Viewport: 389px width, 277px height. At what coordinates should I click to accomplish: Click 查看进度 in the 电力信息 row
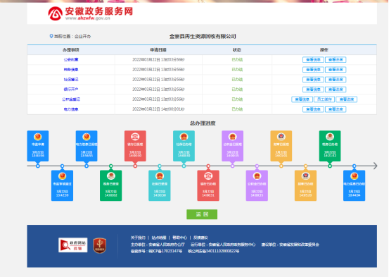336,109
